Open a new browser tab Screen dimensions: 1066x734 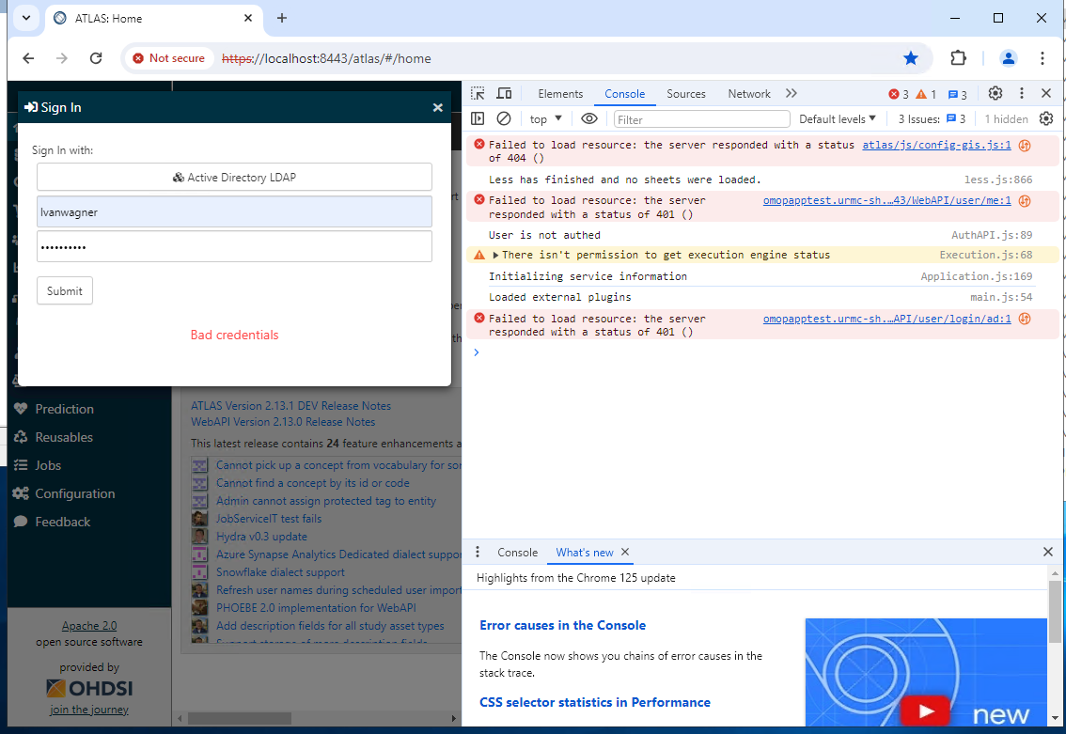tap(282, 18)
